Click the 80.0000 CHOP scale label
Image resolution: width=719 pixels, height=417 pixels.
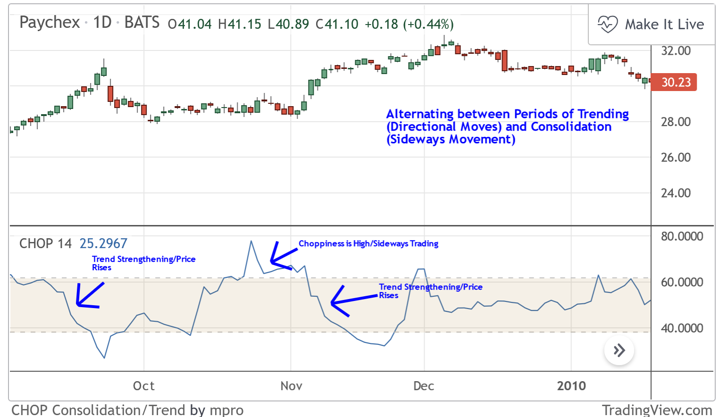(x=682, y=236)
